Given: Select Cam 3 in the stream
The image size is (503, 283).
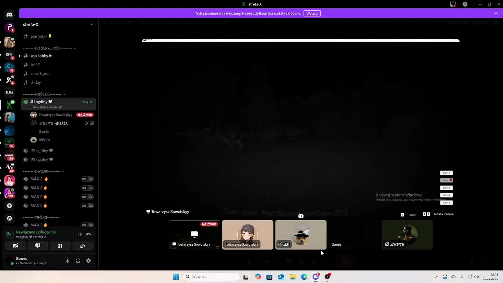Looking at the screenshot, I should coord(446,188).
